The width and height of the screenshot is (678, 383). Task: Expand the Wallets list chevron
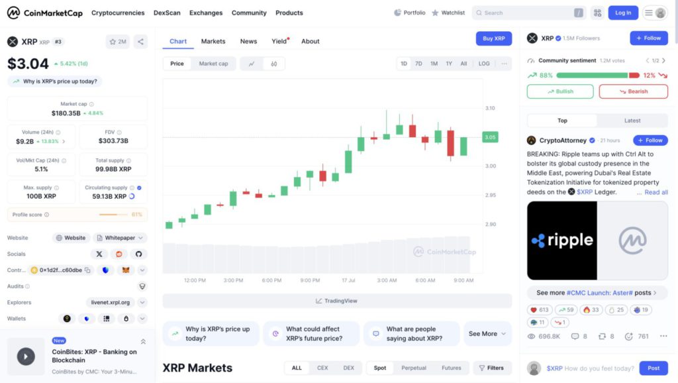(142, 319)
